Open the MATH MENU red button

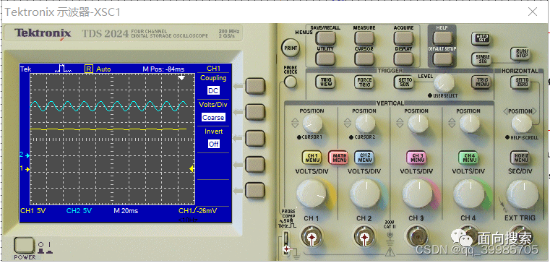pyautogui.click(x=338, y=158)
